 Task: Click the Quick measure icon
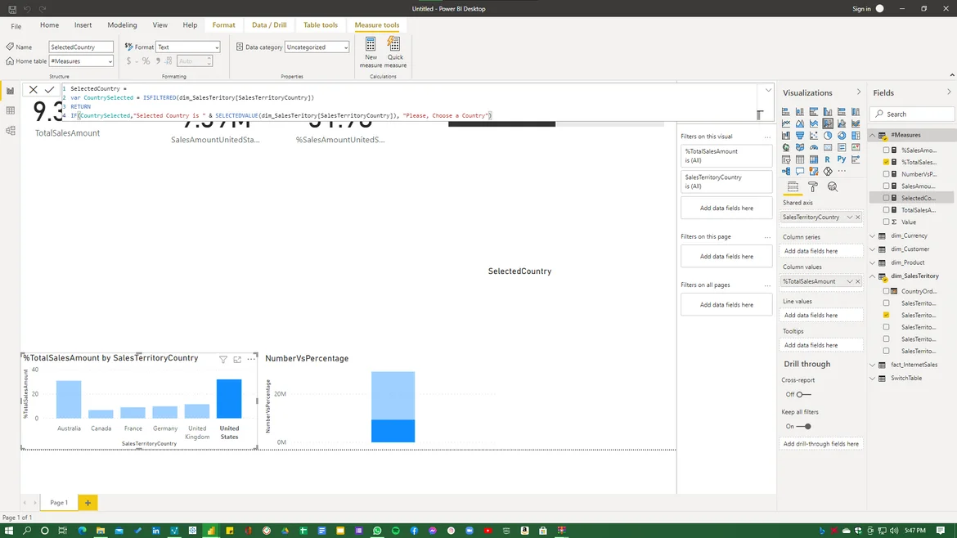point(395,51)
